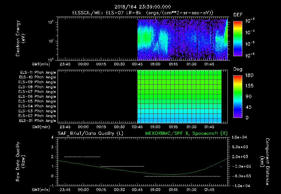Select the ELS-07 Pitch Angle row label
281x194 pixels.
[37, 92]
